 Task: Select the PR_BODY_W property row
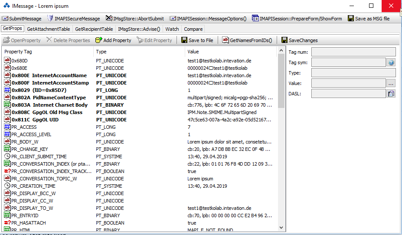pyautogui.click(x=25, y=142)
